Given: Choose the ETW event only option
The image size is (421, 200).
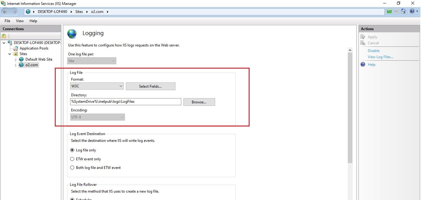Looking at the screenshot, I should 72,159.
